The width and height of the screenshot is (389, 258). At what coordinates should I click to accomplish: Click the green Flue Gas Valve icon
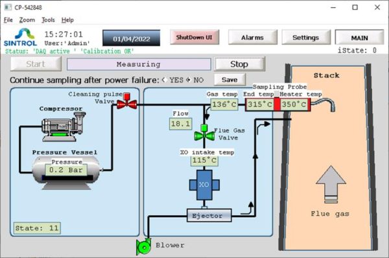click(x=204, y=133)
